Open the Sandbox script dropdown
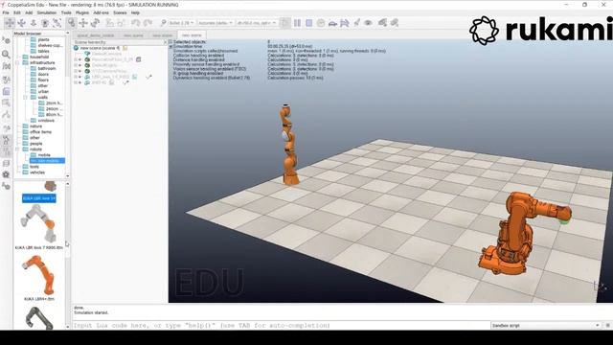This screenshot has width=613, height=345. point(545,325)
